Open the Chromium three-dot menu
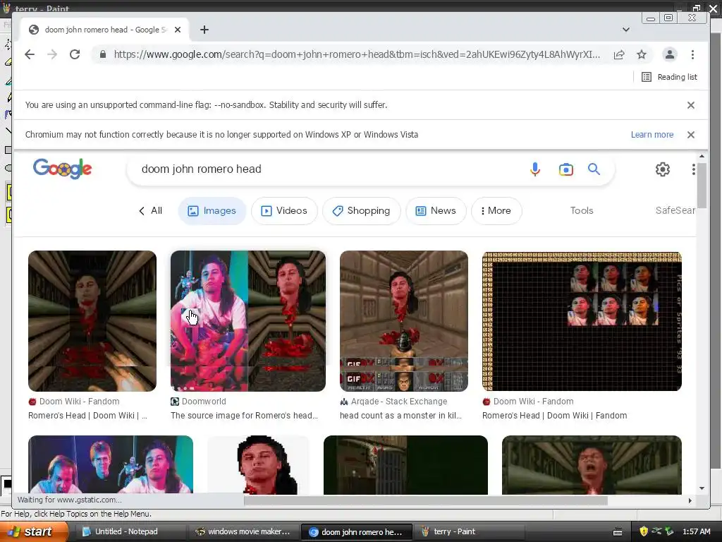The height and width of the screenshot is (542, 722). click(692, 54)
